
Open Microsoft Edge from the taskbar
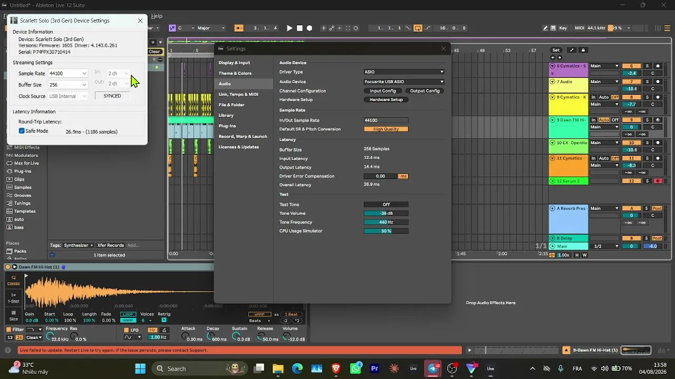coord(297,368)
